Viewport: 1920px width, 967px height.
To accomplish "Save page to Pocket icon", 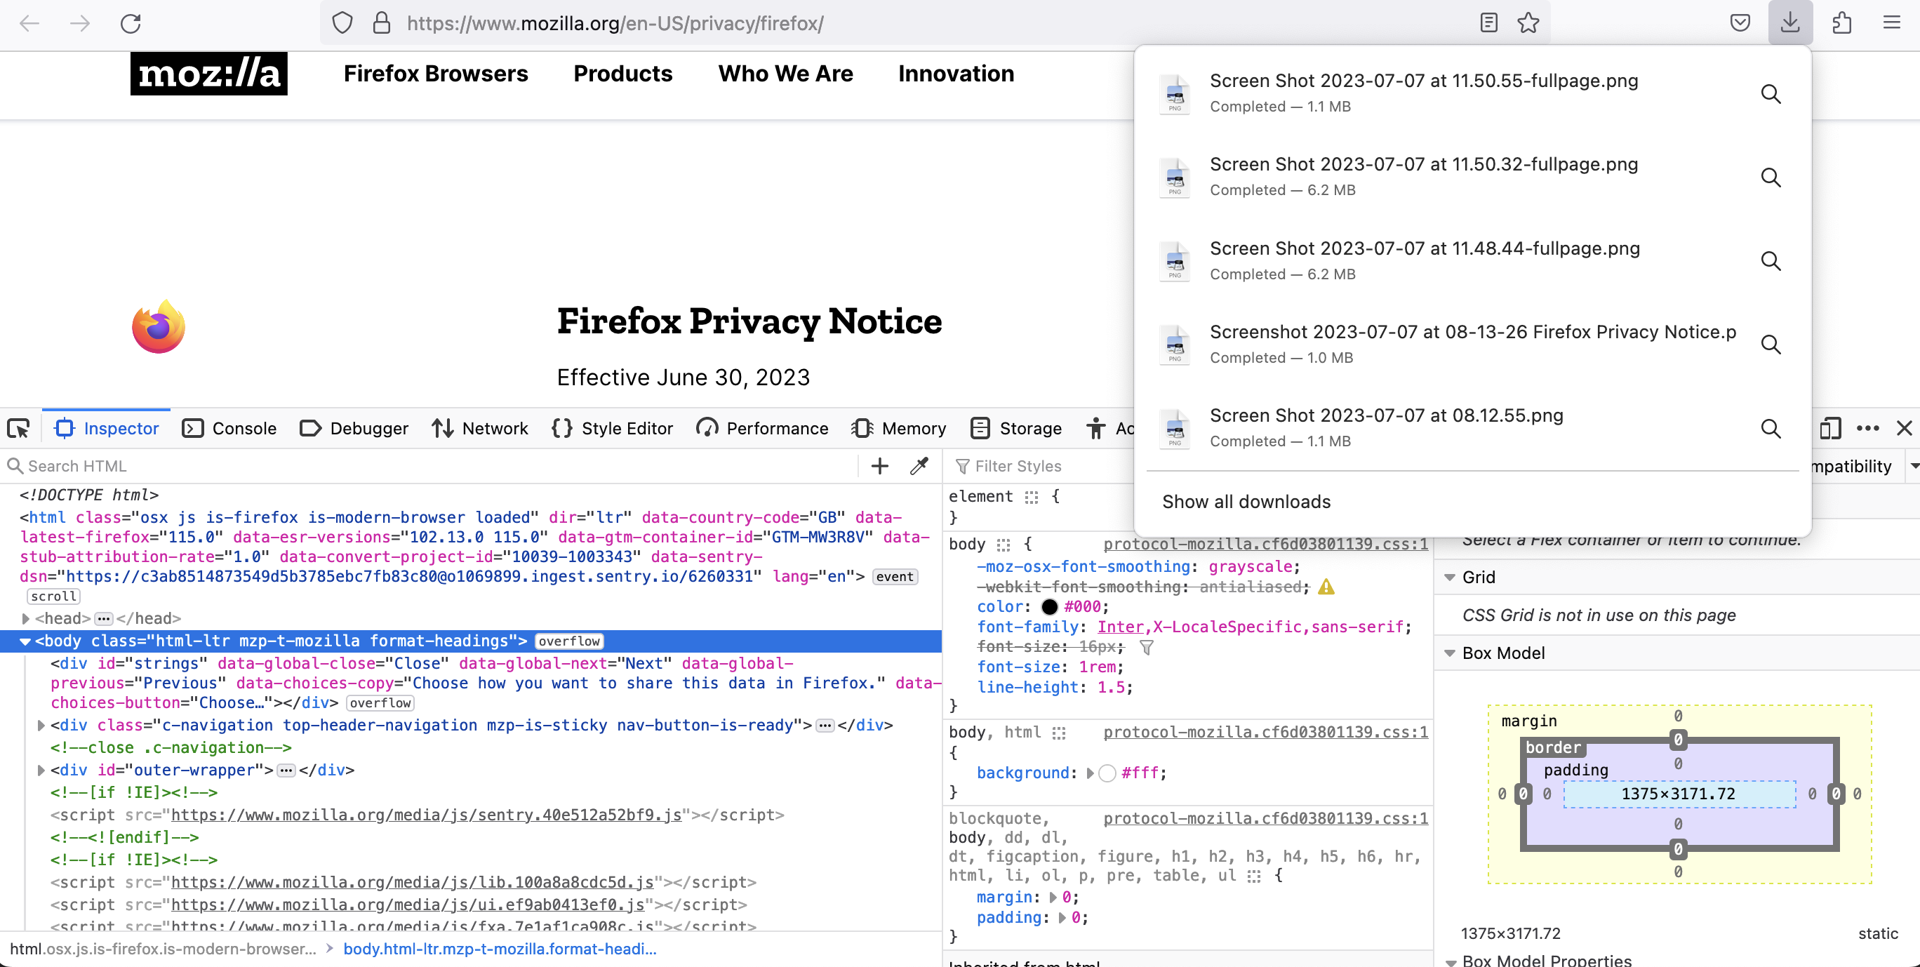I will click(1740, 23).
